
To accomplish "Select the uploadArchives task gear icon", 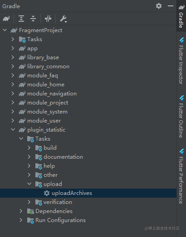I will (x=47, y=193).
